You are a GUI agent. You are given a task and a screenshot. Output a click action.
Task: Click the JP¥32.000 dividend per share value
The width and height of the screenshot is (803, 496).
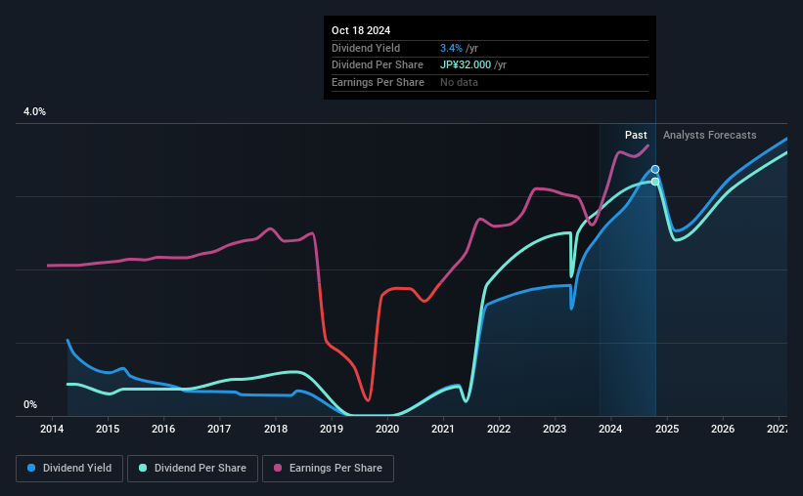coord(466,65)
